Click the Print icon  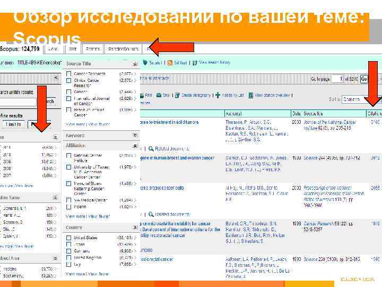142,96
